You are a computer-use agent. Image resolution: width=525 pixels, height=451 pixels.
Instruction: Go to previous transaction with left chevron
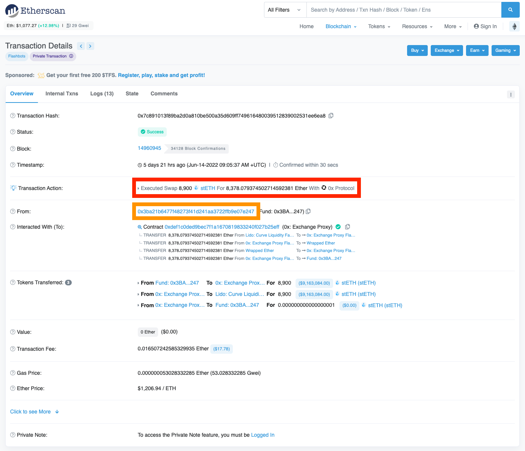[81, 46]
